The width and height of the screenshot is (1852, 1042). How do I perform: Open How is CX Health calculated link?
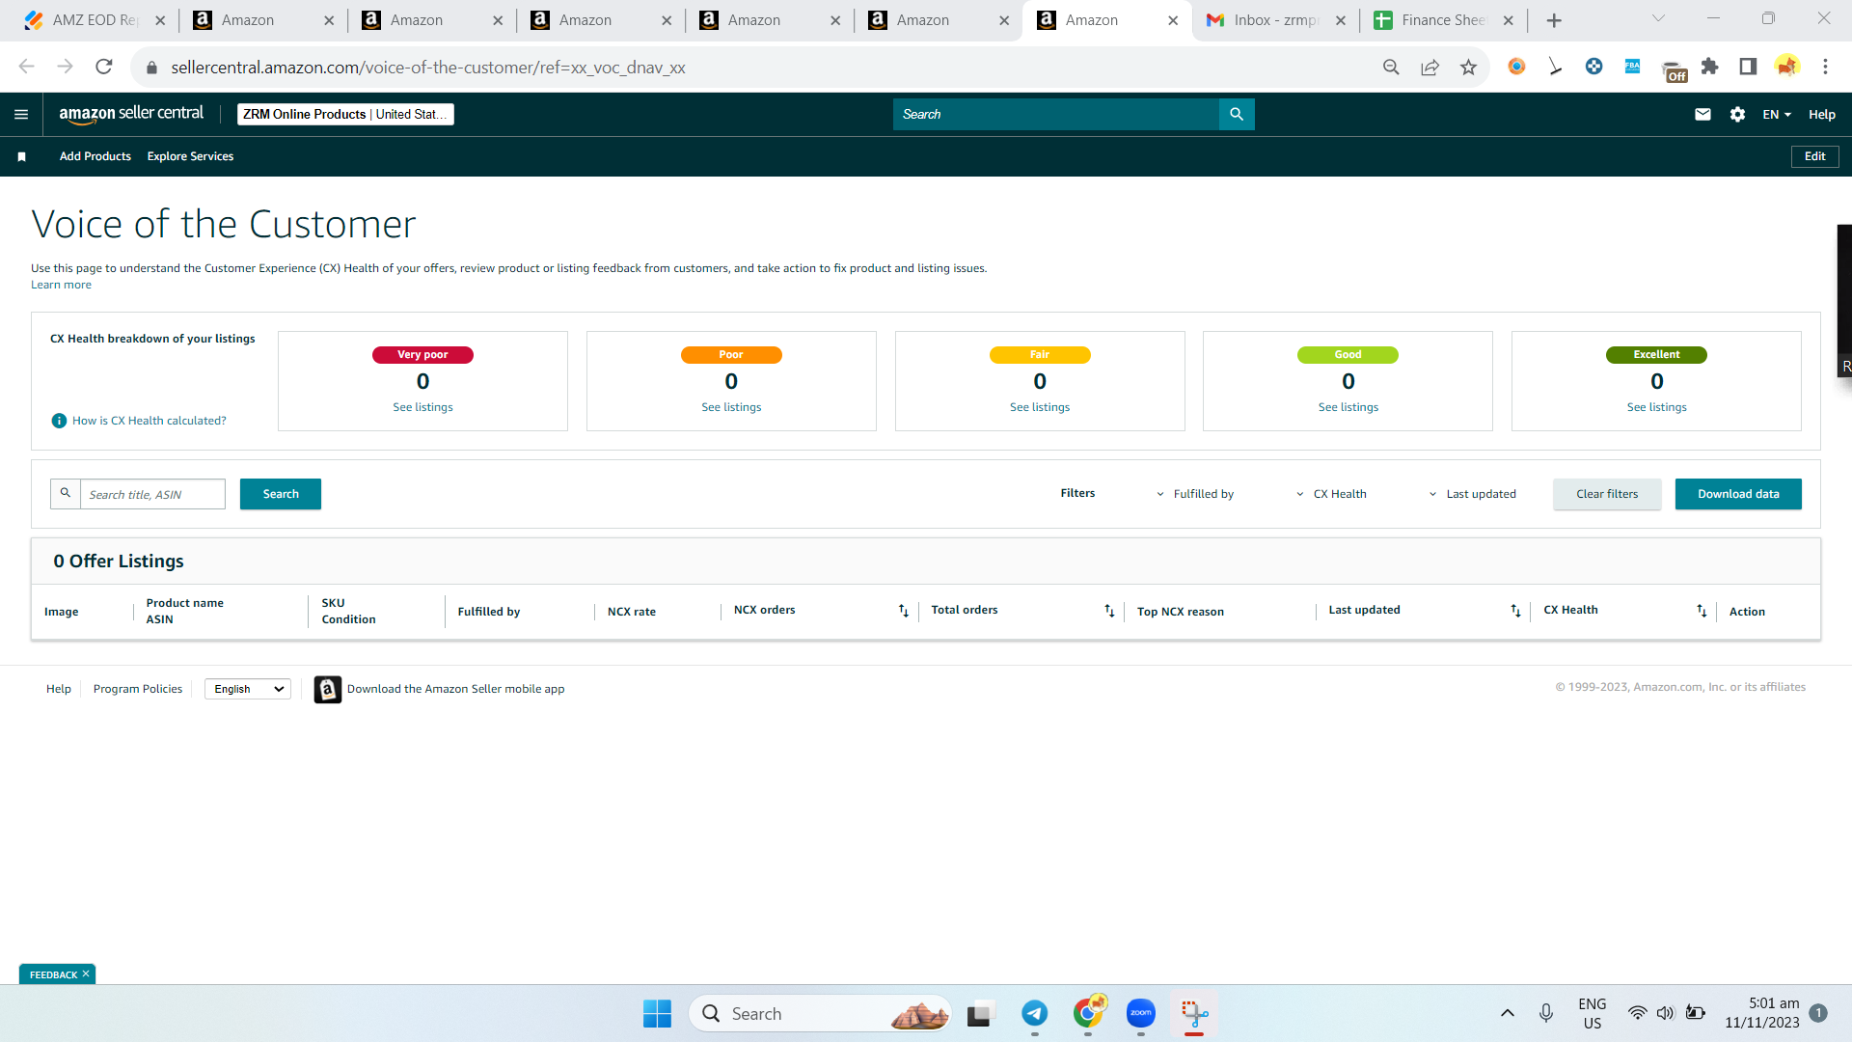click(150, 421)
